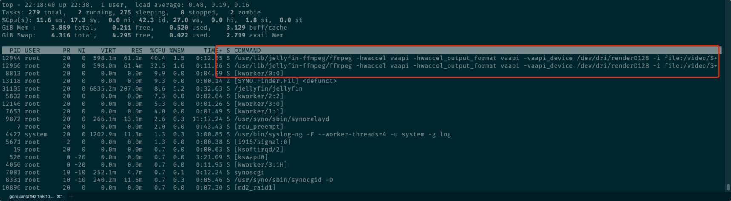Click the i915/signal:0 process entry

tap(263, 142)
